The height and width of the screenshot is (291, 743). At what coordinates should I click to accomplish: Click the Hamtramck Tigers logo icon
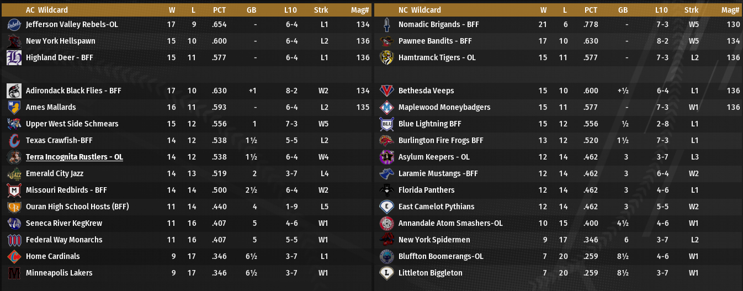[x=386, y=58]
